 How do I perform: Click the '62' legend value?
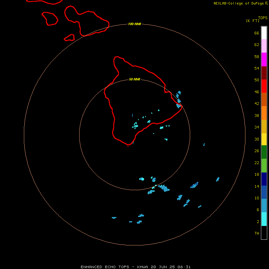257,45
